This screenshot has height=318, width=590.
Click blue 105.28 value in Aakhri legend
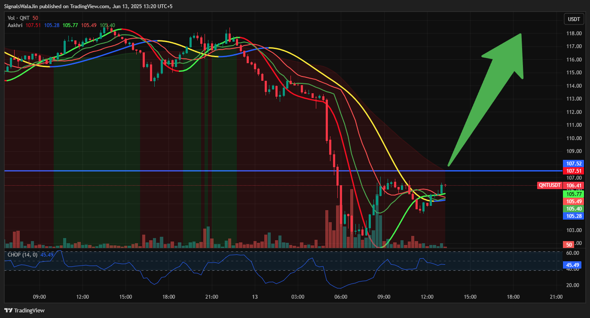52,25
